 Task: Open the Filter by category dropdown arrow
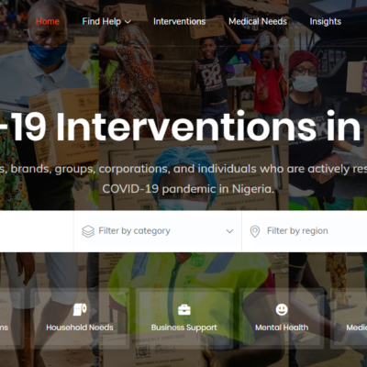229,231
